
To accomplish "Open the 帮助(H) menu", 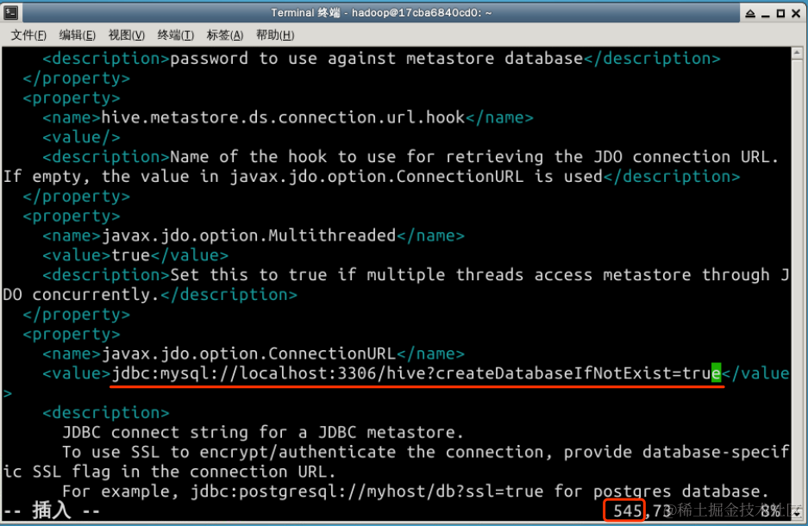I will click(275, 35).
